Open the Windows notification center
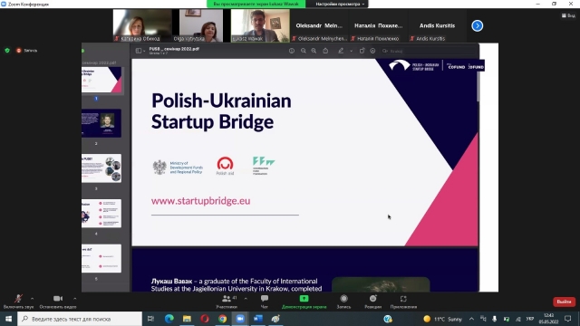This screenshot has width=580, height=326. (x=568, y=319)
